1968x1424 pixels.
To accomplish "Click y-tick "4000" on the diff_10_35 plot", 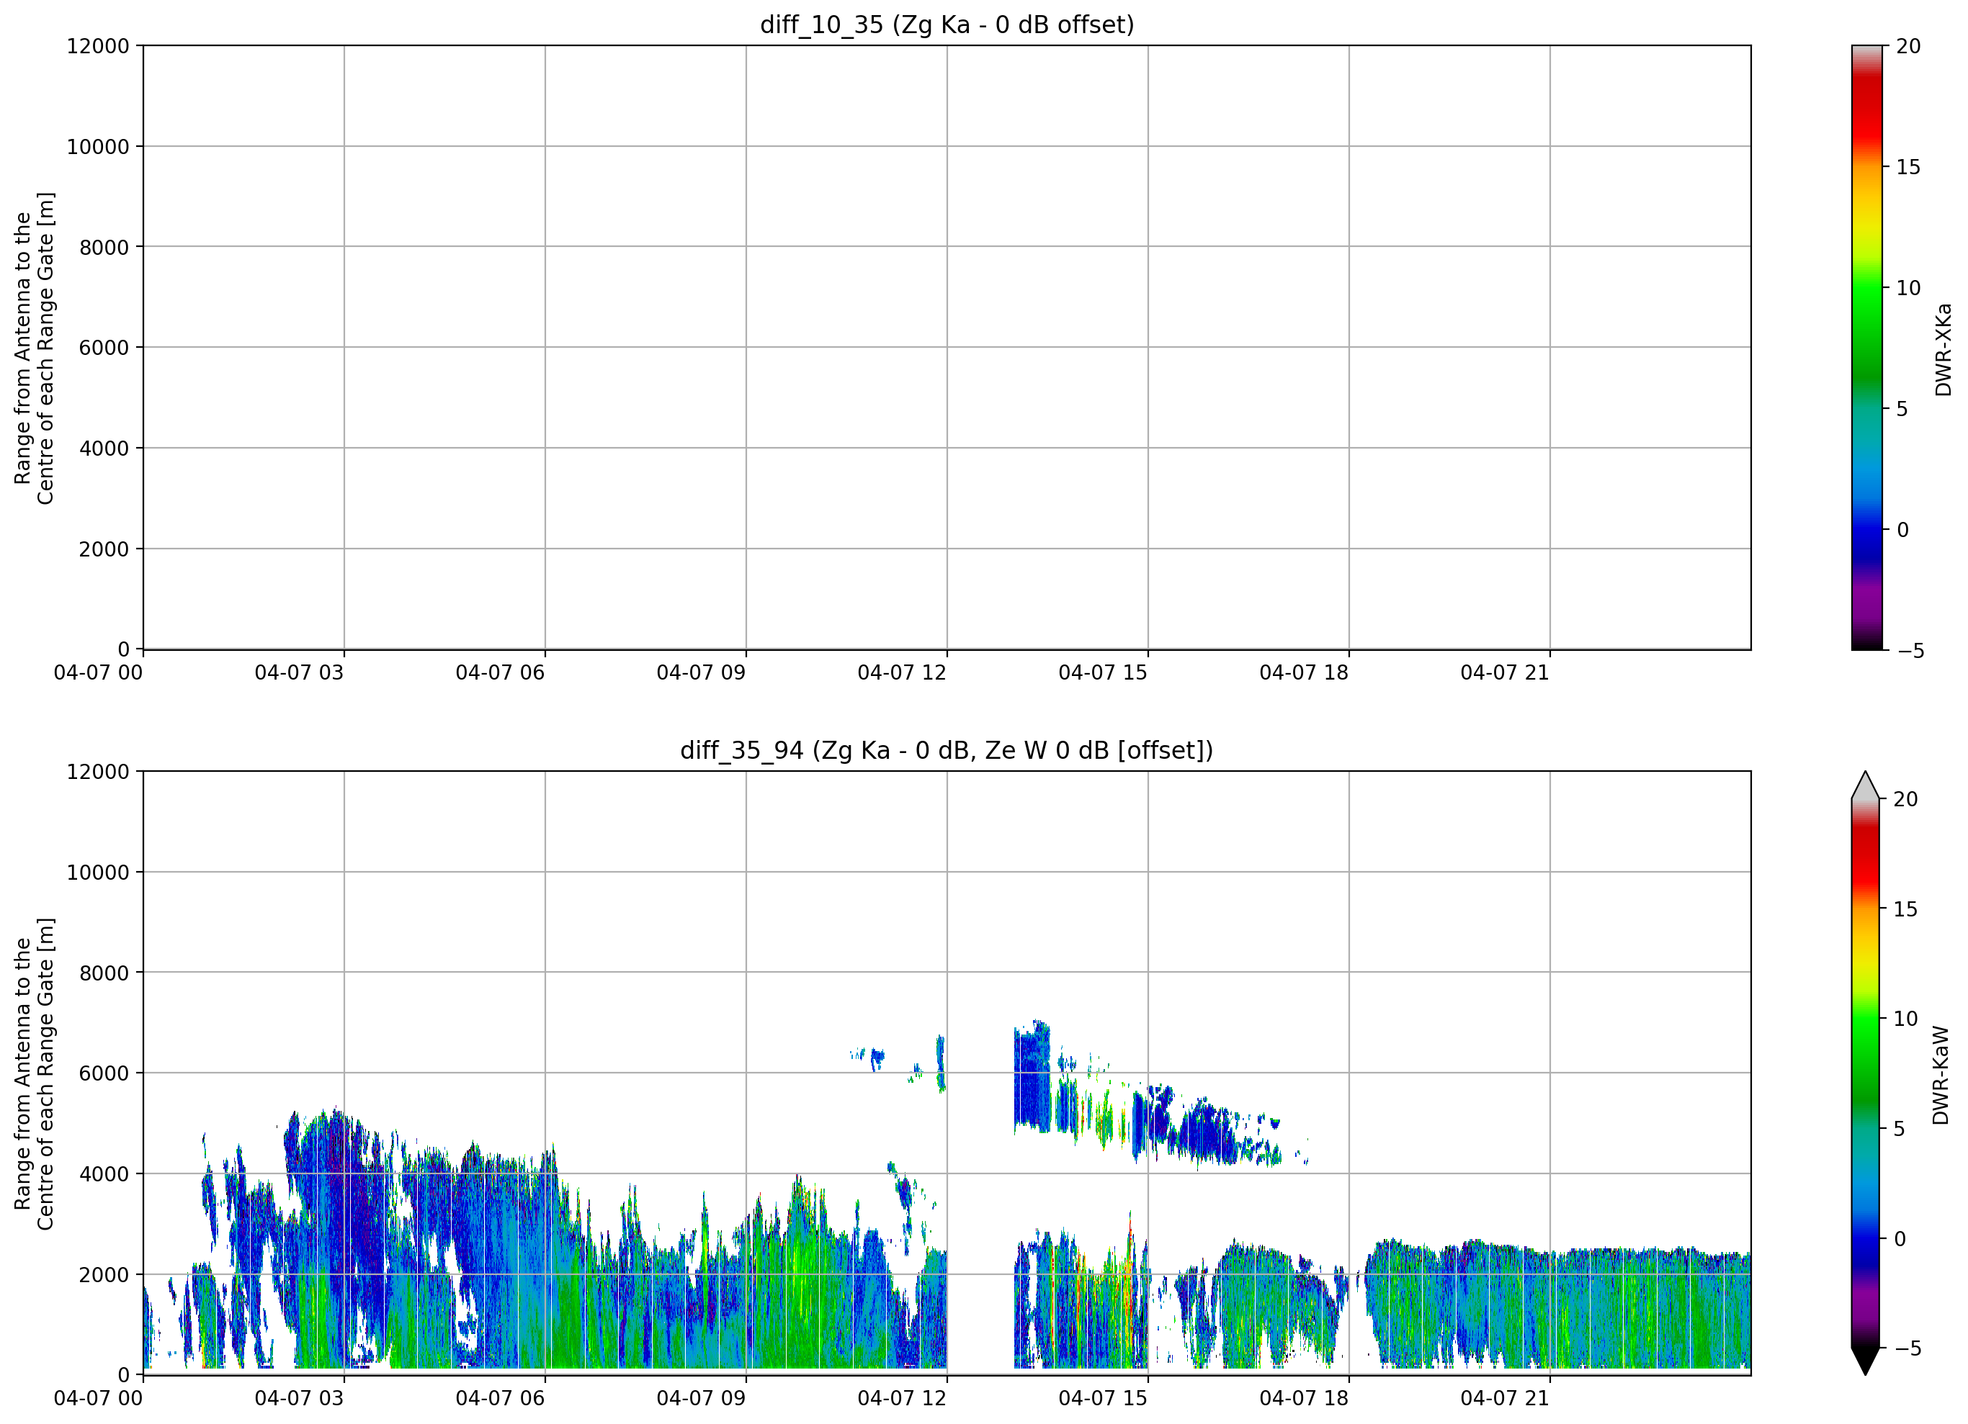I will (x=104, y=449).
